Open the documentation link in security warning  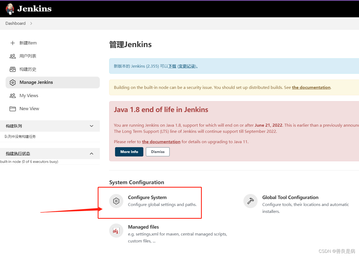click(x=311, y=87)
